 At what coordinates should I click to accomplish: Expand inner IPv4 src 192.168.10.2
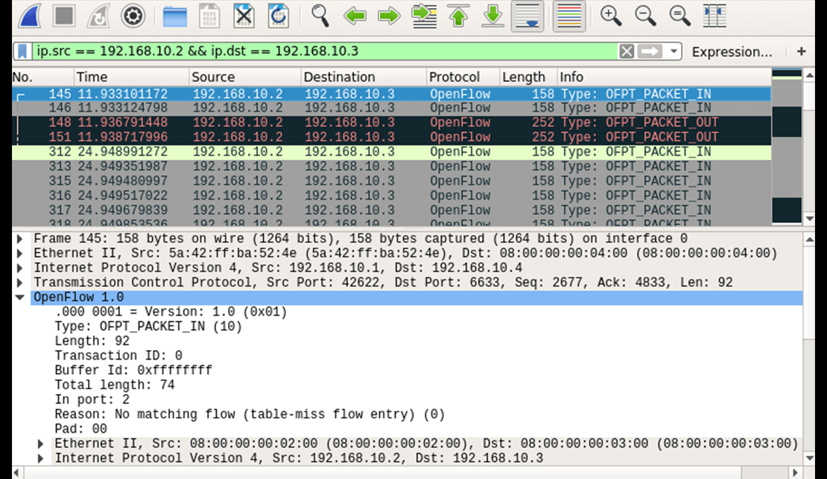coord(41,458)
